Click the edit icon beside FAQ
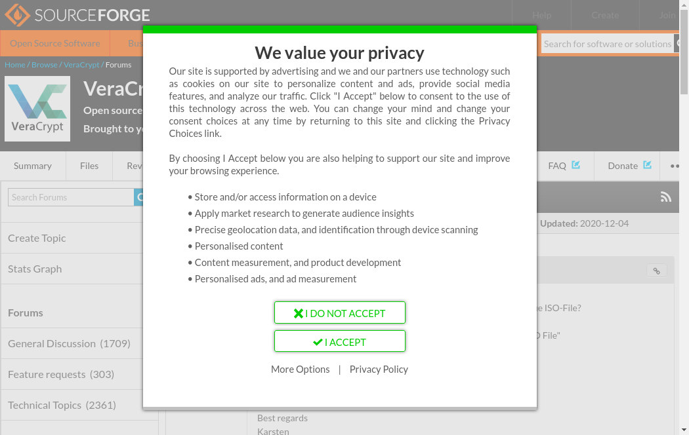689x435 pixels. coord(575,165)
